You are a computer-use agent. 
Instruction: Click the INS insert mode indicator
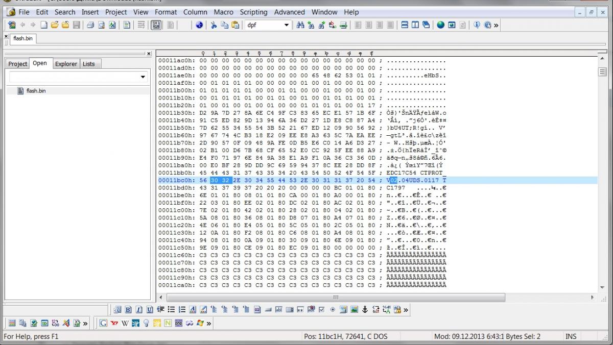click(x=571, y=336)
